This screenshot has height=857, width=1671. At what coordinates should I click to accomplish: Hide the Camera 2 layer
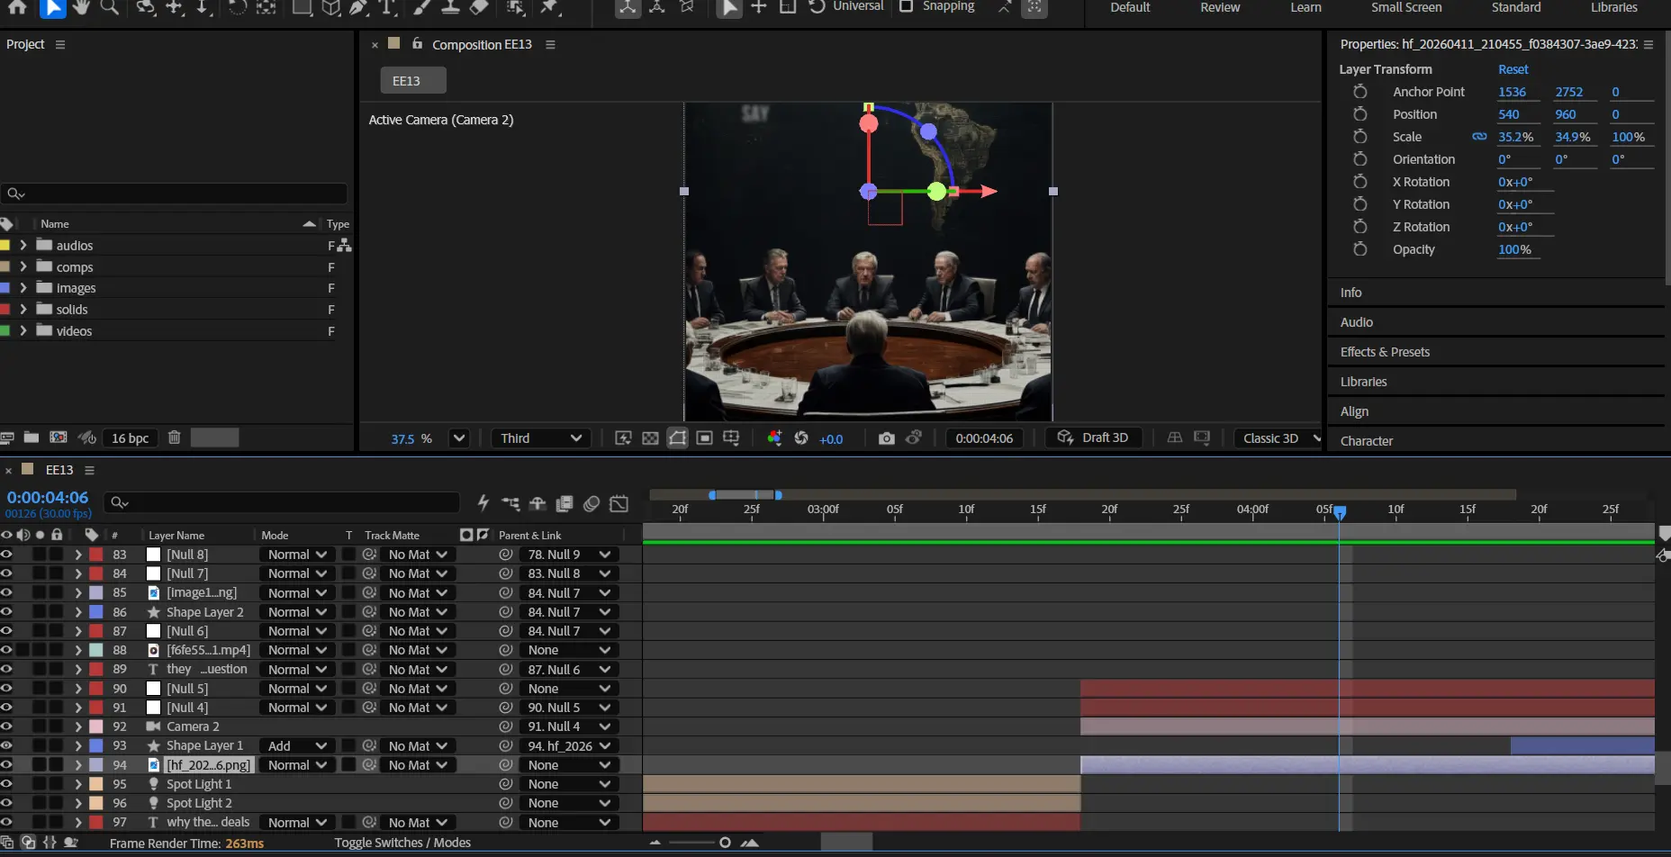coord(7,726)
